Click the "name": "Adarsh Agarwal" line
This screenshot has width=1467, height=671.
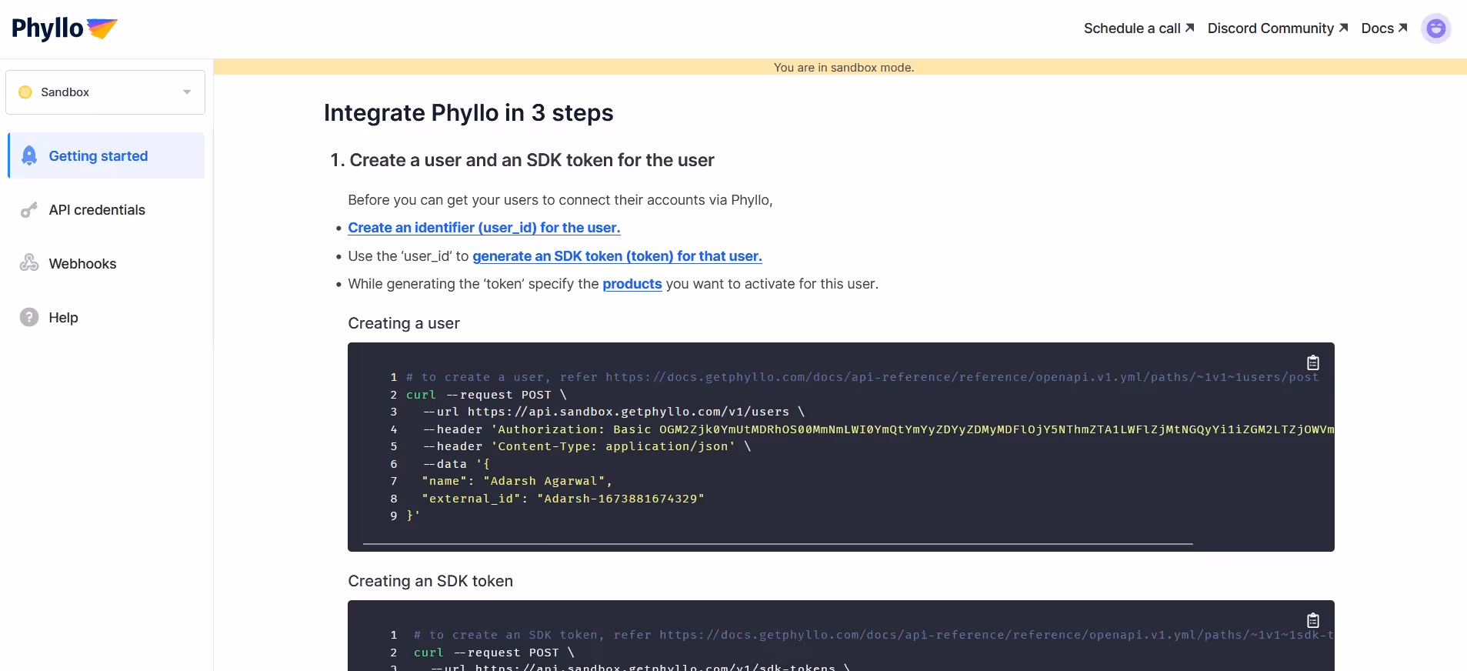point(517,481)
